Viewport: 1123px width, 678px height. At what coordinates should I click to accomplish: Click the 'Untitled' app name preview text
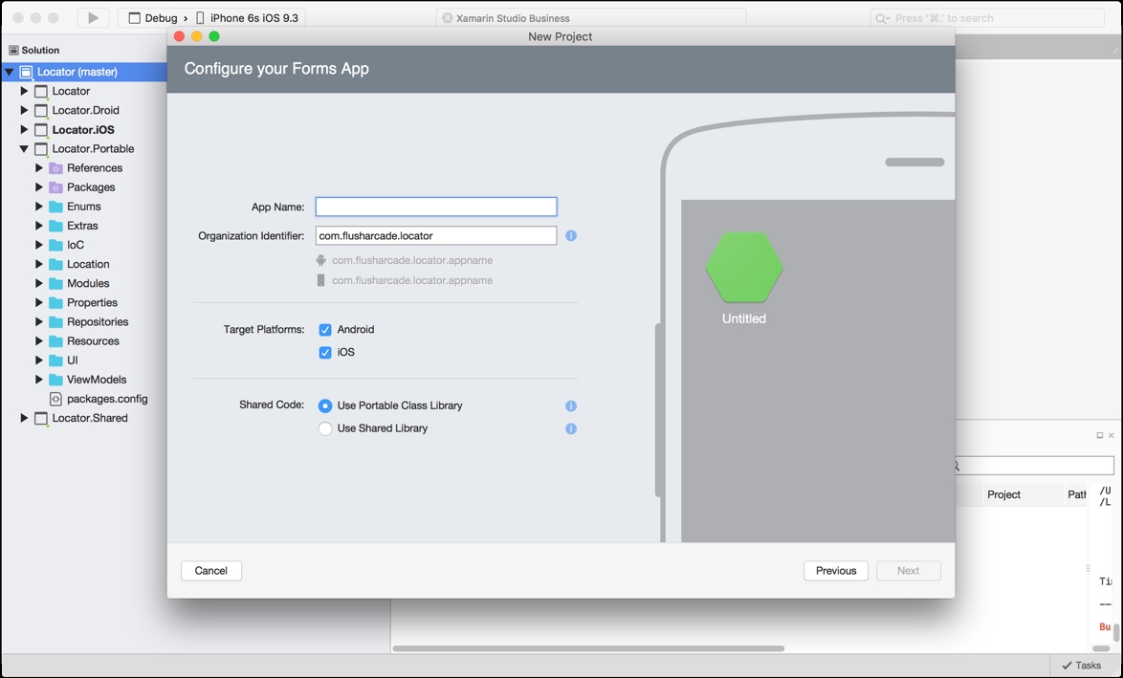(744, 318)
